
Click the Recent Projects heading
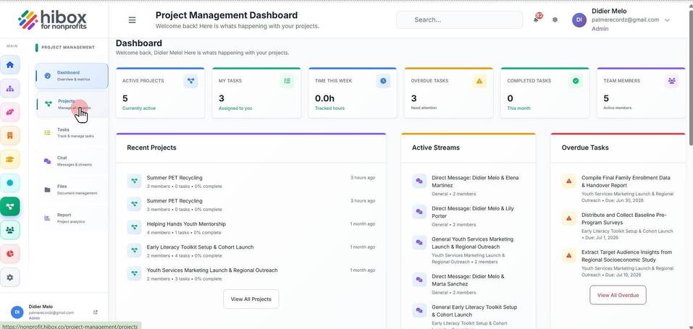[x=151, y=148]
